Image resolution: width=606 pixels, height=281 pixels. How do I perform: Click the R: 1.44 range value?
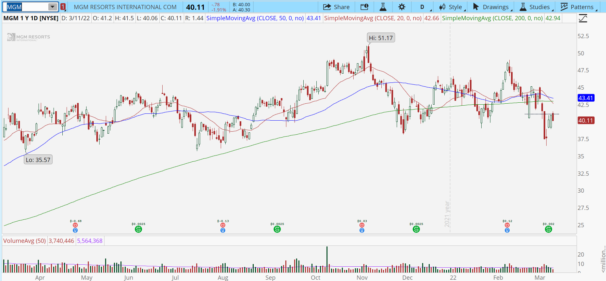(194, 18)
